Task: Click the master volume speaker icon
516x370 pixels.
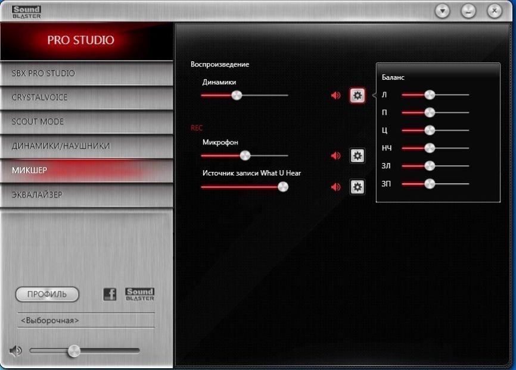Action: pos(15,352)
